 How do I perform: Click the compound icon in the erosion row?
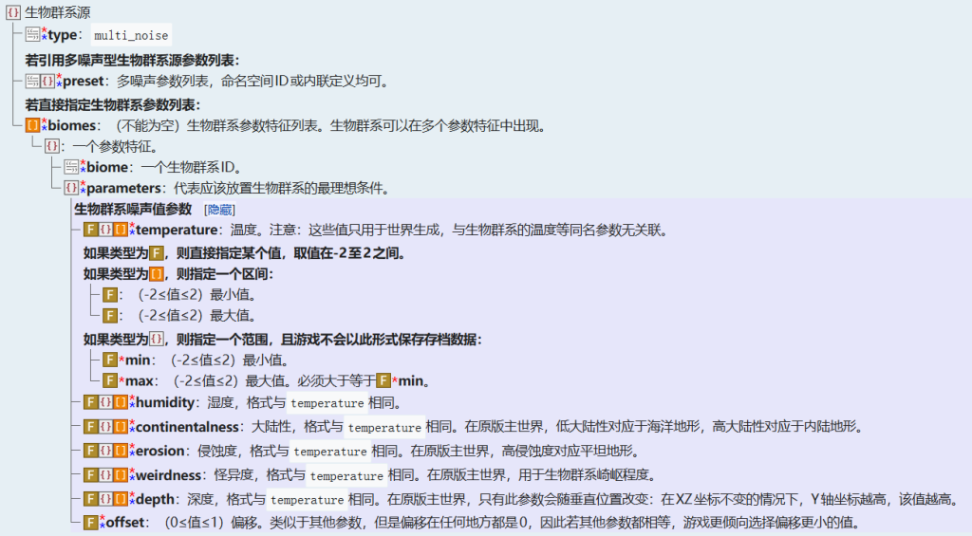105,451
